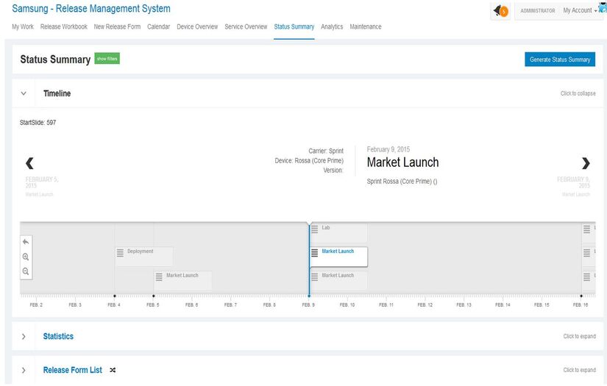This screenshot has height=386, width=607.
Task: Click list icon on lower Feb 9 Market Launch
Action: click(x=314, y=277)
